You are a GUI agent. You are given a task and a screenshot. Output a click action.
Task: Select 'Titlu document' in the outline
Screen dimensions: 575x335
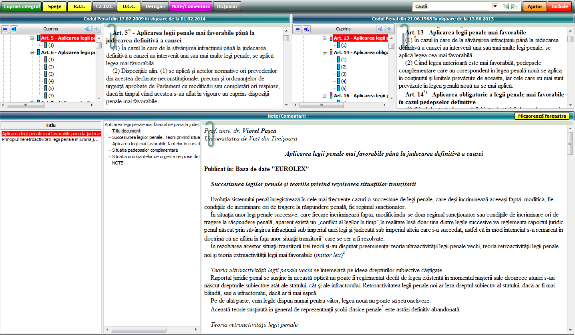pyautogui.click(x=126, y=131)
